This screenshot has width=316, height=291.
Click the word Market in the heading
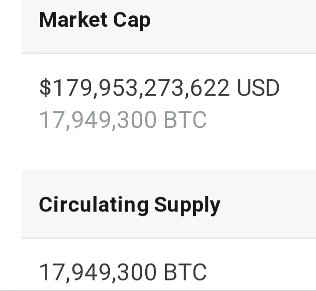pos(73,20)
